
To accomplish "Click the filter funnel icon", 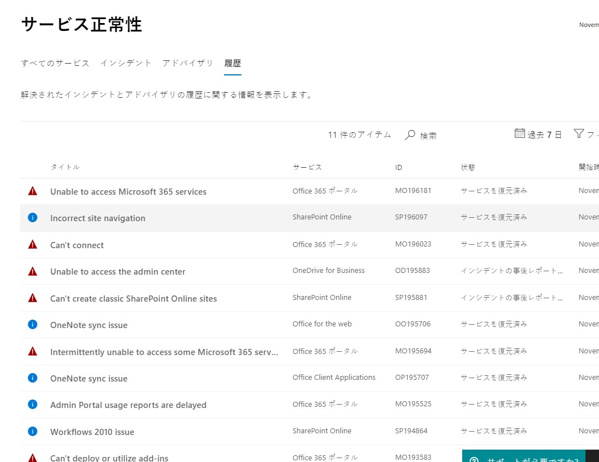I will point(579,133).
